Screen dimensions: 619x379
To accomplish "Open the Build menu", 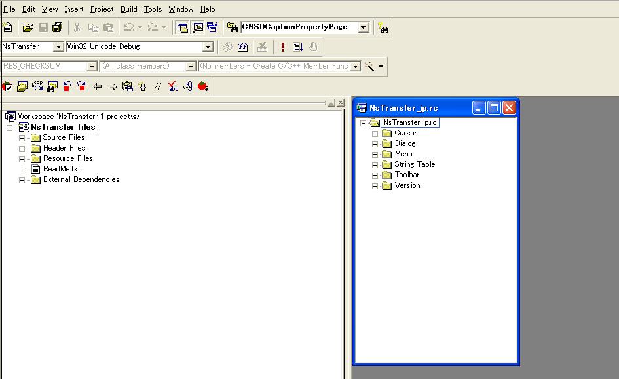I will point(128,9).
